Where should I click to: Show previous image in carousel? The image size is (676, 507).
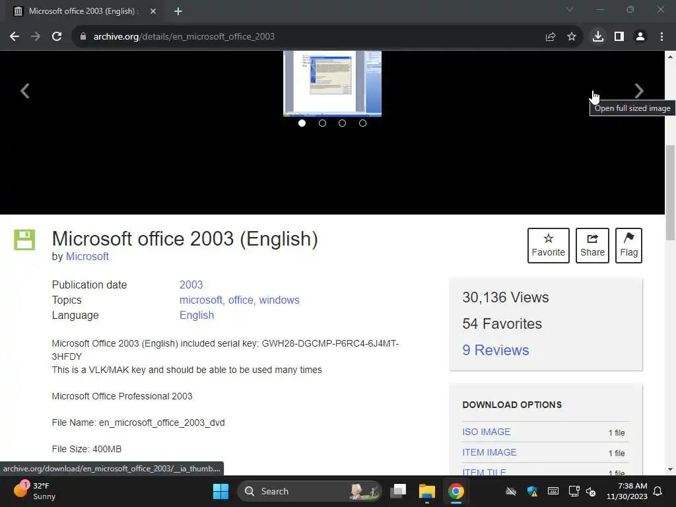[x=25, y=90]
